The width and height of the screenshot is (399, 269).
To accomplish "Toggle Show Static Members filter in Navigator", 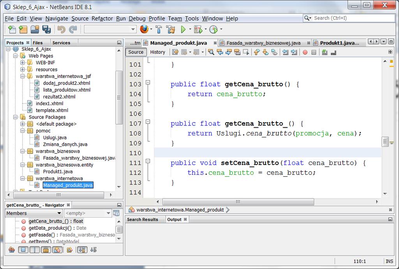I will (34, 250).
